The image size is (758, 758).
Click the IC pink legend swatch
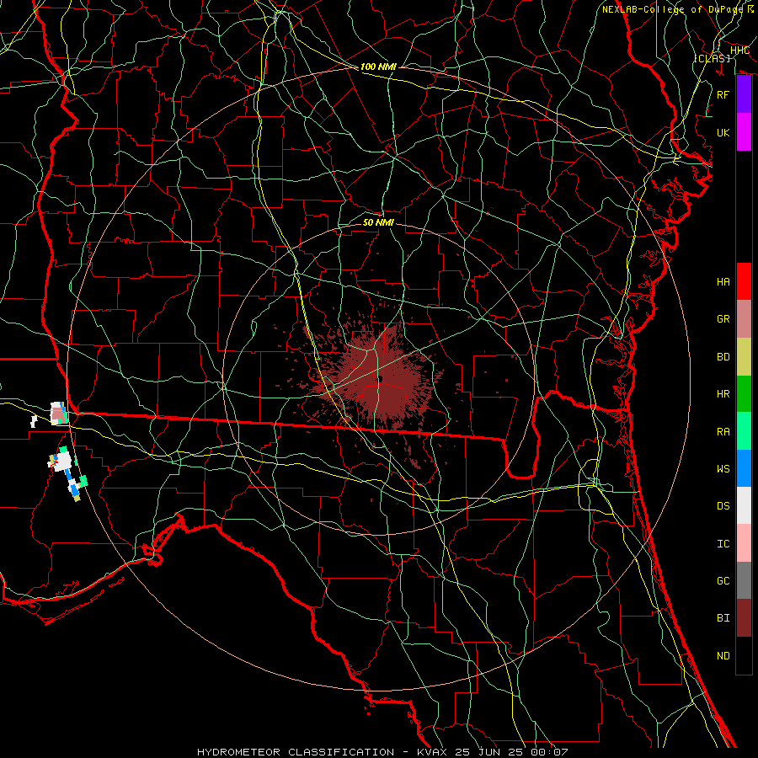tap(744, 543)
